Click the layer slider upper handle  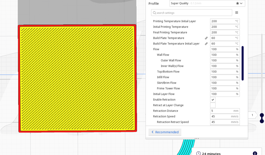(262, 115)
